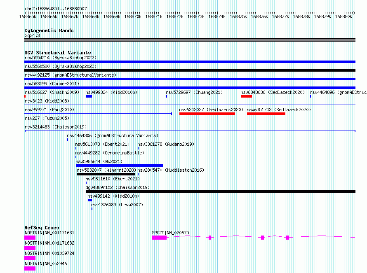This screenshot has width=367, height=273.
Task: Click the RefSeq Genes track title
Action: [x=42, y=228]
